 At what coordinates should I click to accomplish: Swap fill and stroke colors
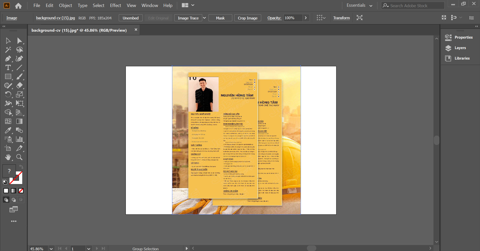21,167
